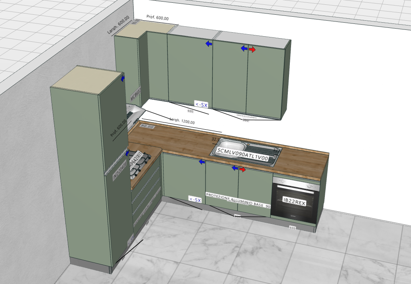
Task: Click red arrow on upper double-door wall cabinet
Action: pos(252,49)
